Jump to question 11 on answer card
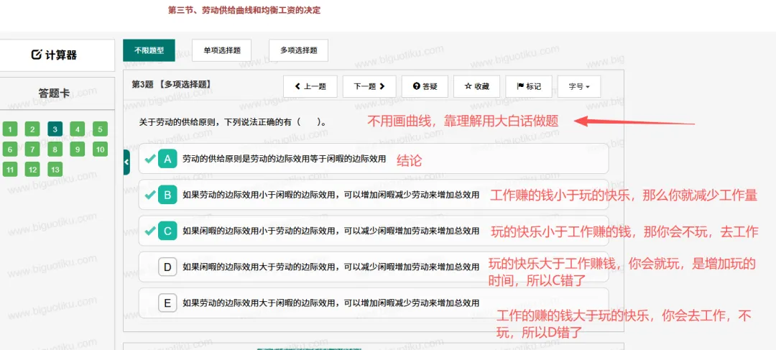 point(10,170)
